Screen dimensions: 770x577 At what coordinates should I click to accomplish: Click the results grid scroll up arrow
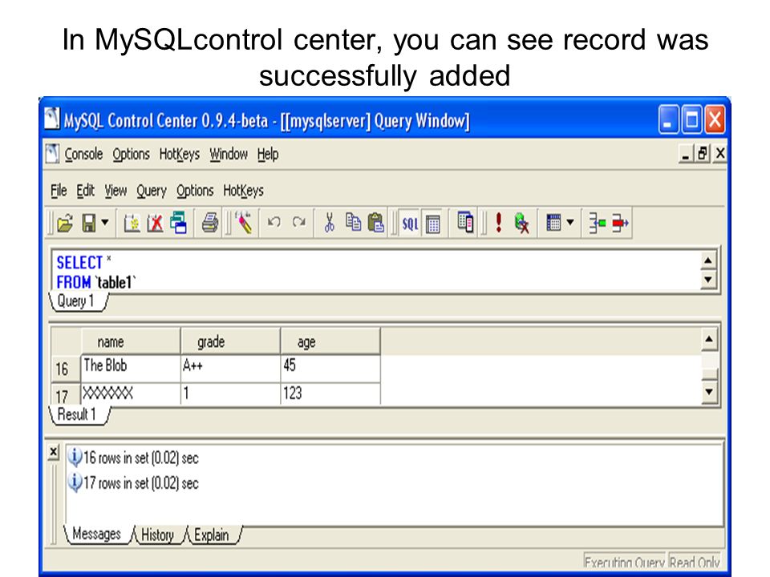[x=709, y=340]
